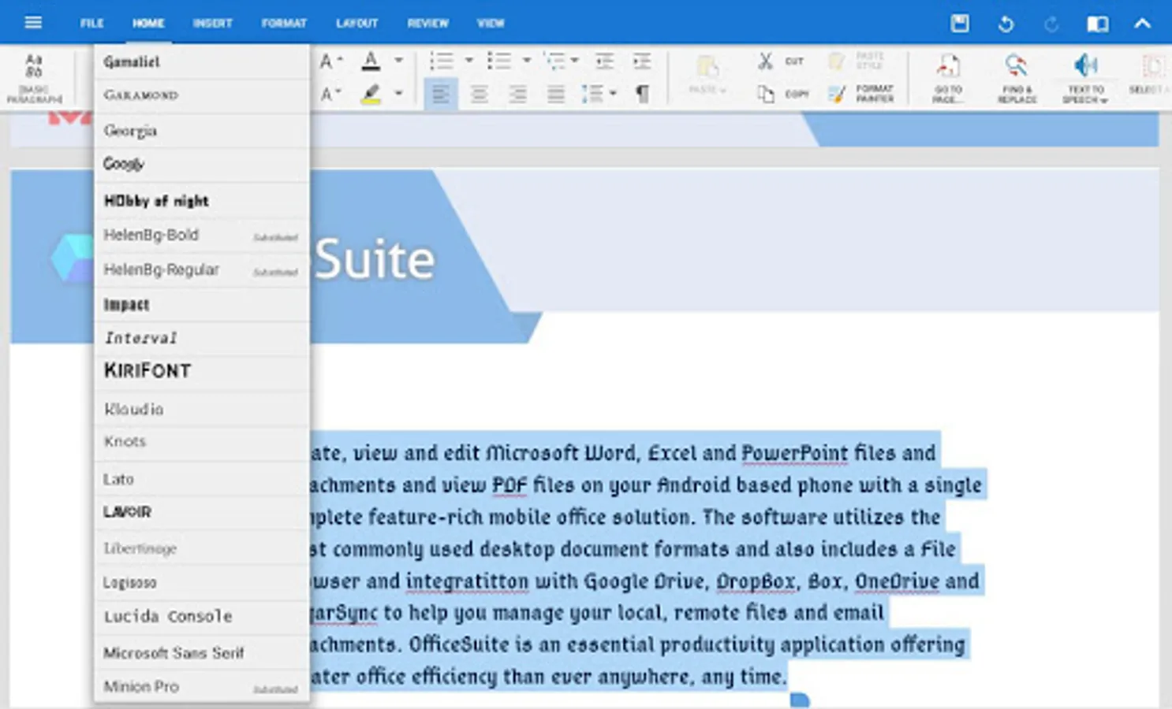The height and width of the screenshot is (709, 1172).
Task: Choose the Minion Pro font
Action: click(201, 686)
